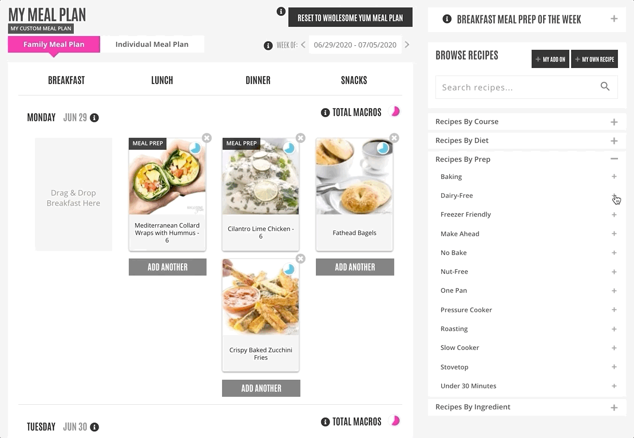This screenshot has width=634, height=438.
Task: Click info icon beside Monday Jun 29
Action: point(94,118)
